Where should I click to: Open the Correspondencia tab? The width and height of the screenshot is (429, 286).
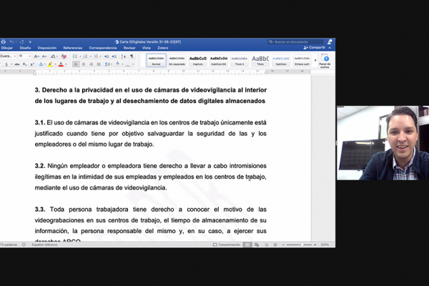102,48
